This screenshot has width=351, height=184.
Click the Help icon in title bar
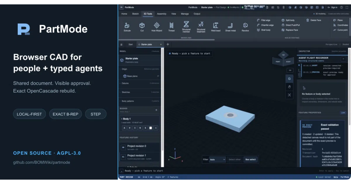pyautogui.click(x=341, y=7)
